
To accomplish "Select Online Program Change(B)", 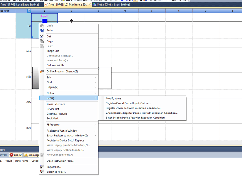I will click(x=69, y=71).
